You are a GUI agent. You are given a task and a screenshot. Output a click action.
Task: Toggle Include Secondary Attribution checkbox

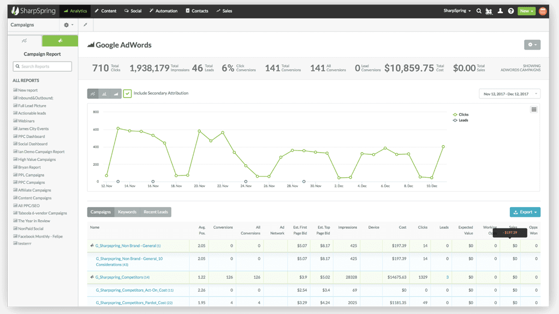point(127,94)
